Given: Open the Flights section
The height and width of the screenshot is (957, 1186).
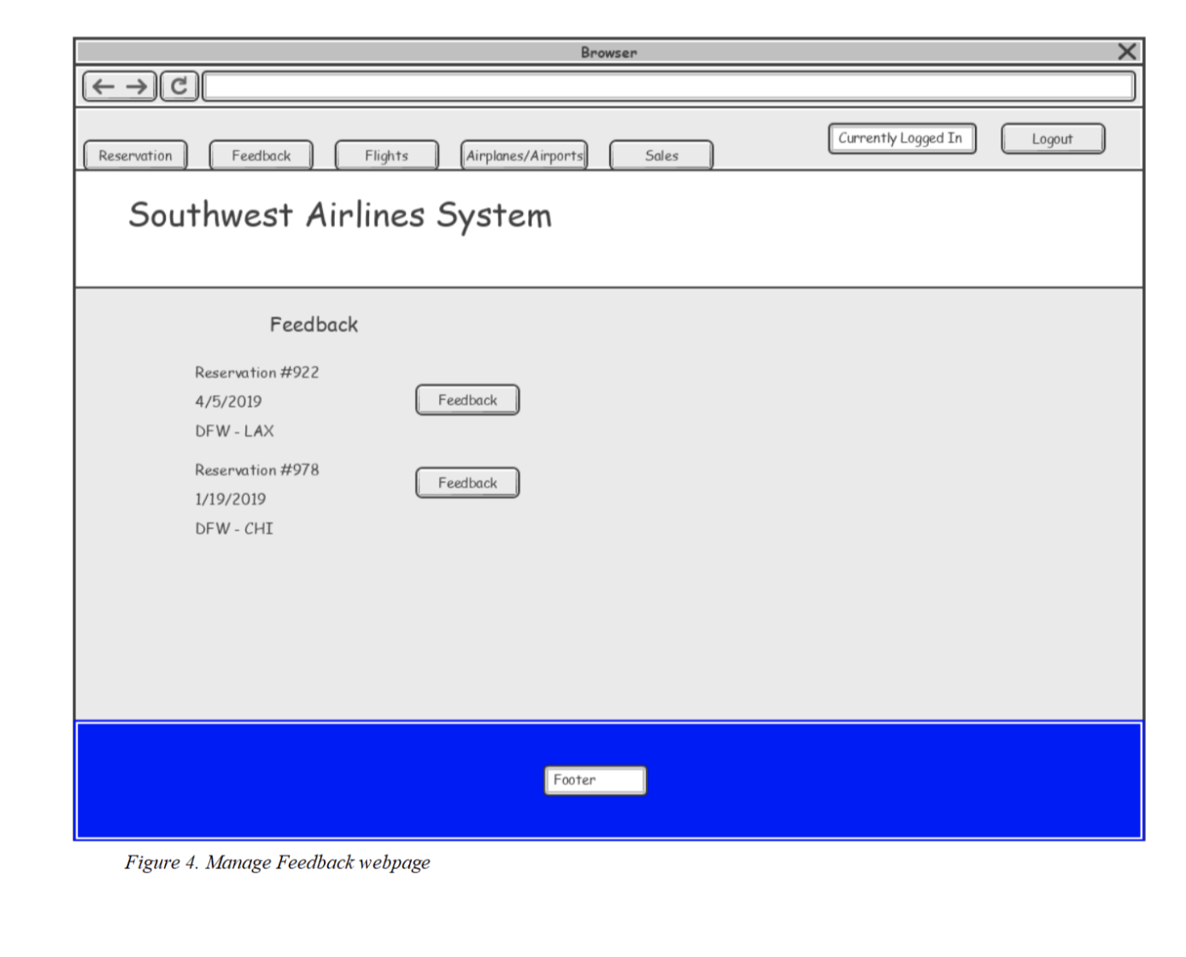Looking at the screenshot, I should pos(386,156).
